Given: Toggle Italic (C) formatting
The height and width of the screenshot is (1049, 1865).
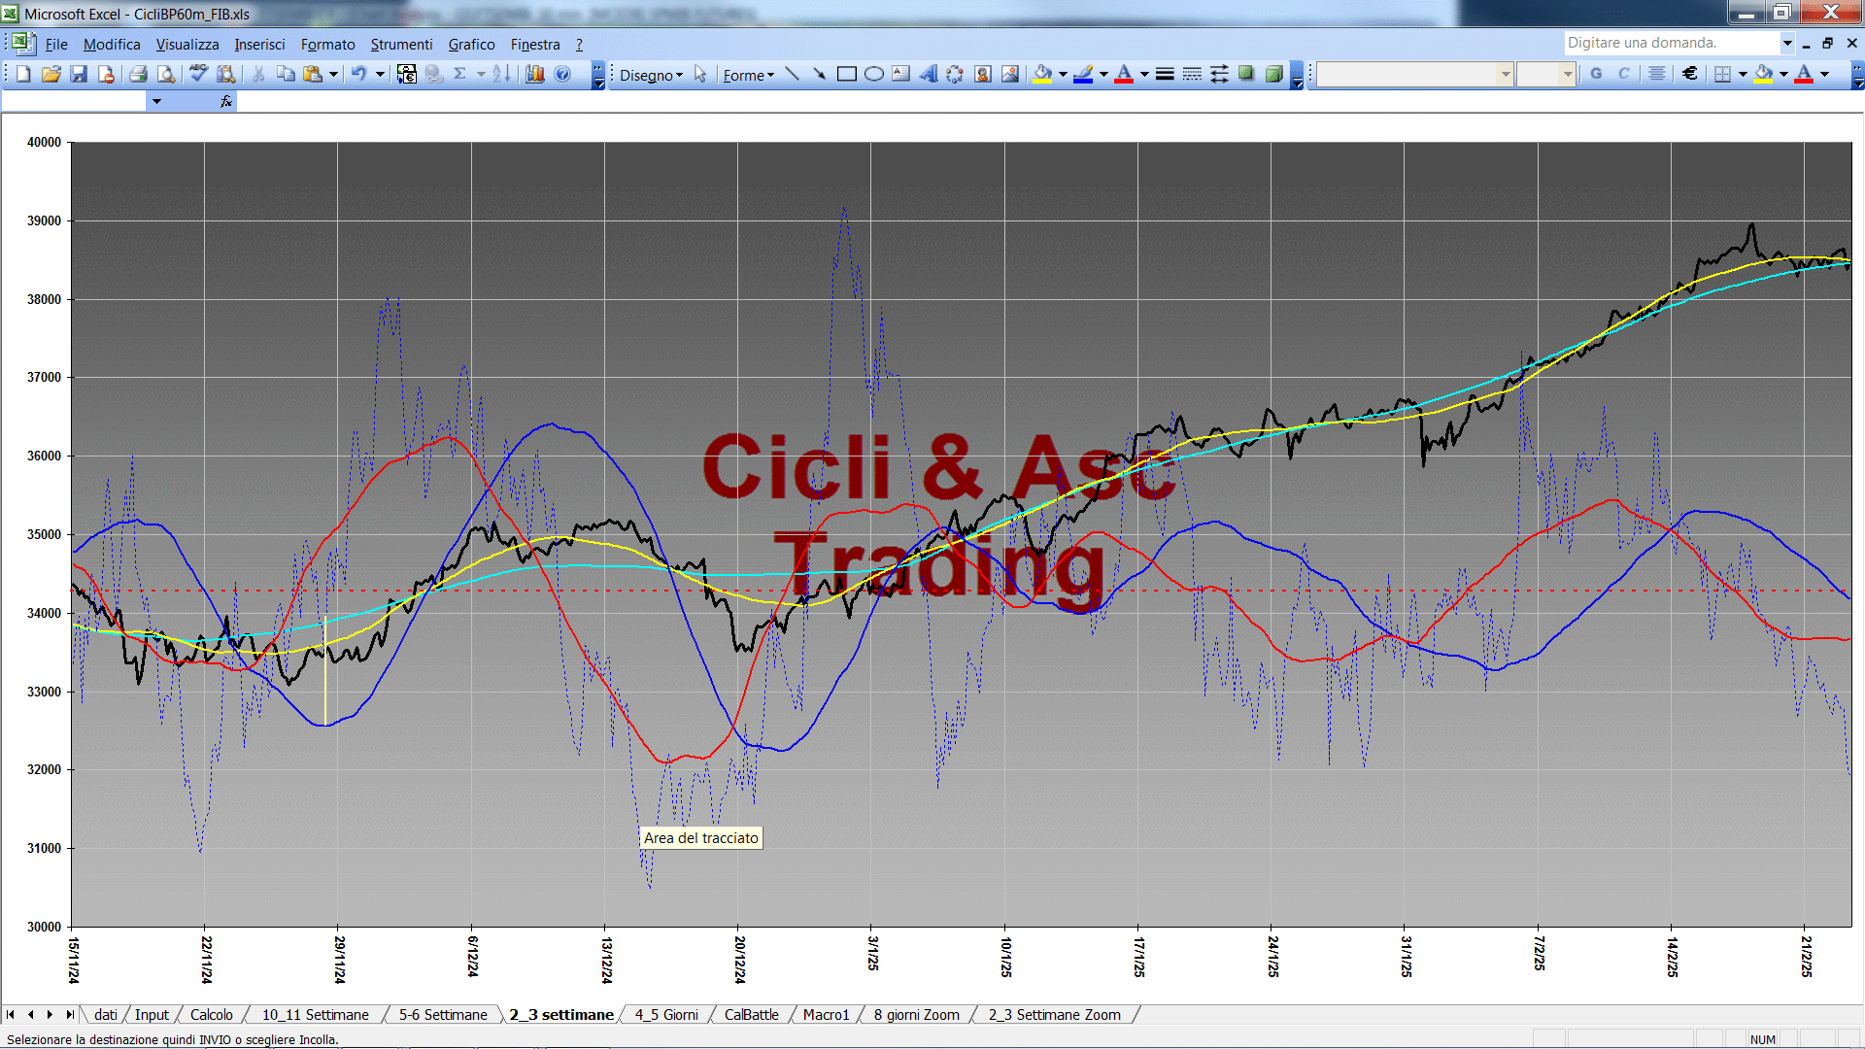Looking at the screenshot, I should pos(1624,74).
